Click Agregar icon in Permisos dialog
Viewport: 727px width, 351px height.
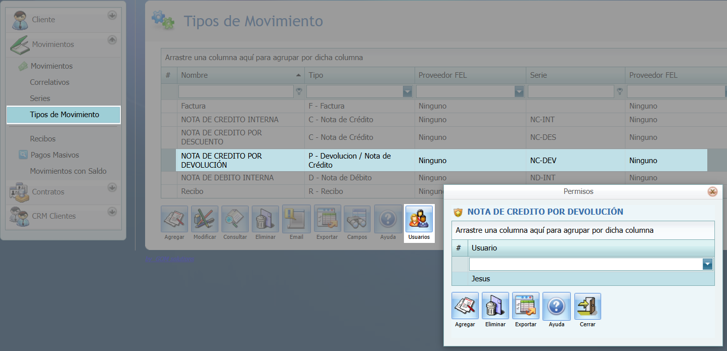coord(465,306)
